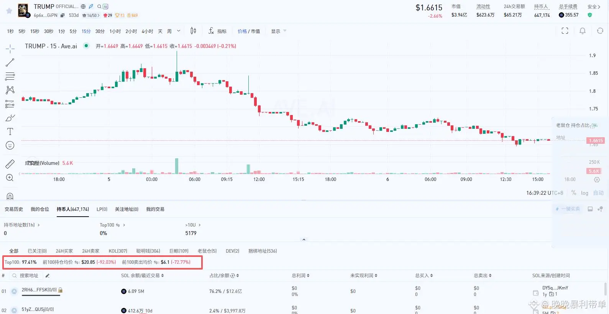Refresh the chart data
609x314 pixels.
click(600, 31)
